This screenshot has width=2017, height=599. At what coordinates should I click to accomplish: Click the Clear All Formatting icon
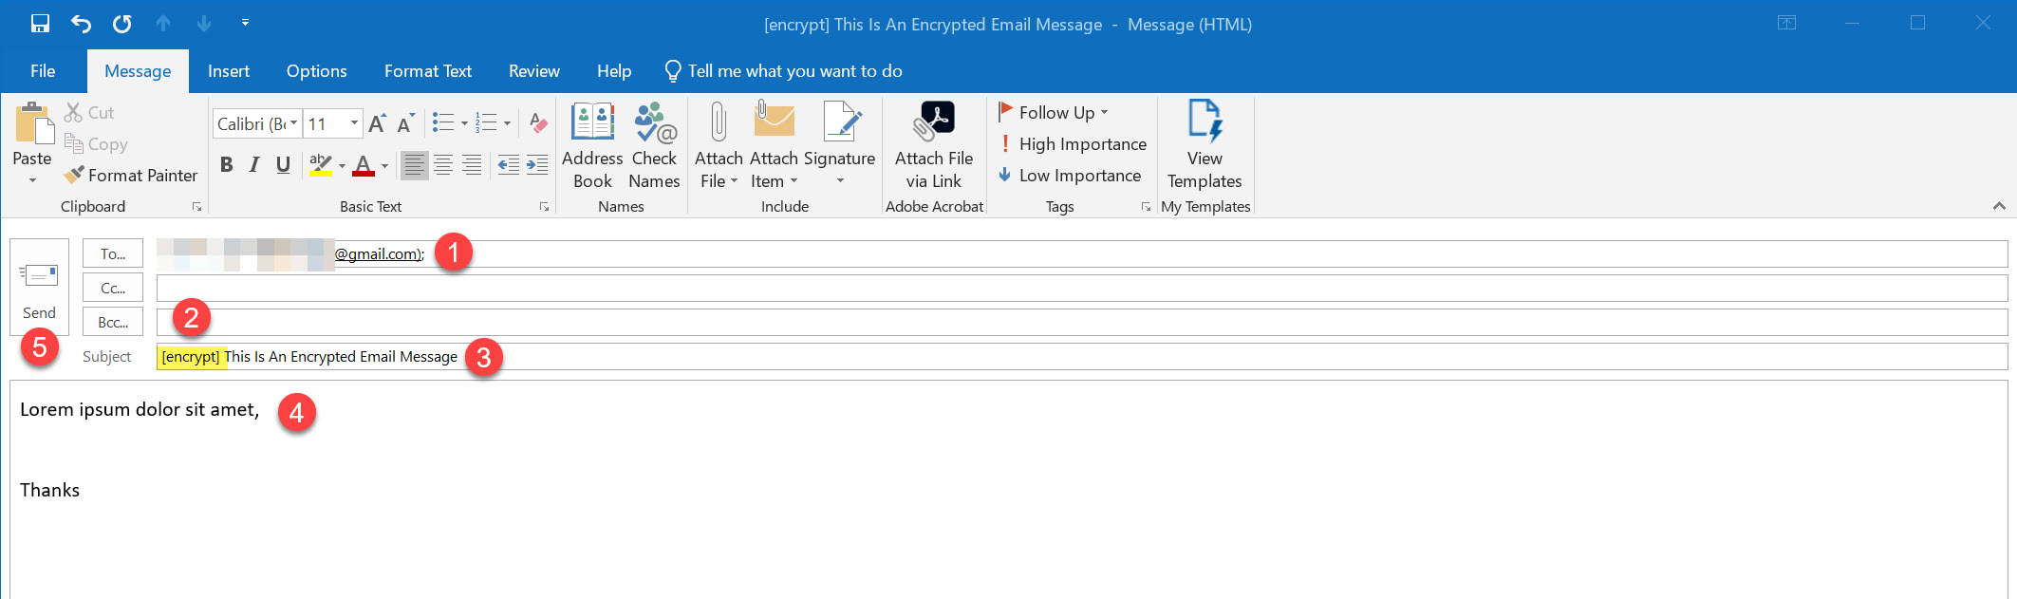[538, 123]
